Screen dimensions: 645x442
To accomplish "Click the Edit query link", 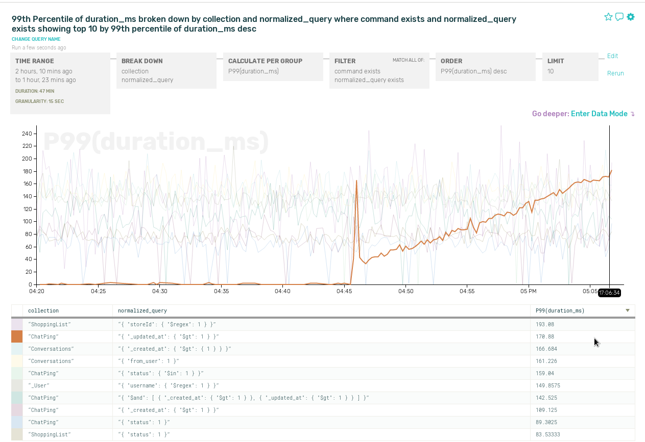I will 612,56.
